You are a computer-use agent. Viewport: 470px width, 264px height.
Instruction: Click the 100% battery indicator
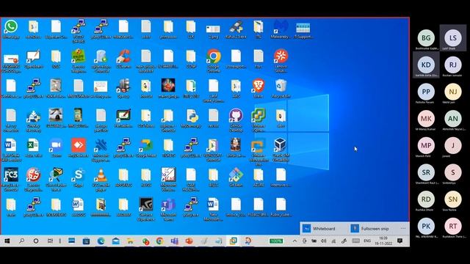pos(276,241)
